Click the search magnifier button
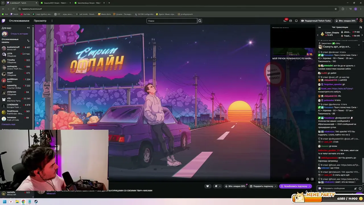The width and height of the screenshot is (364, 205). pyautogui.click(x=200, y=21)
